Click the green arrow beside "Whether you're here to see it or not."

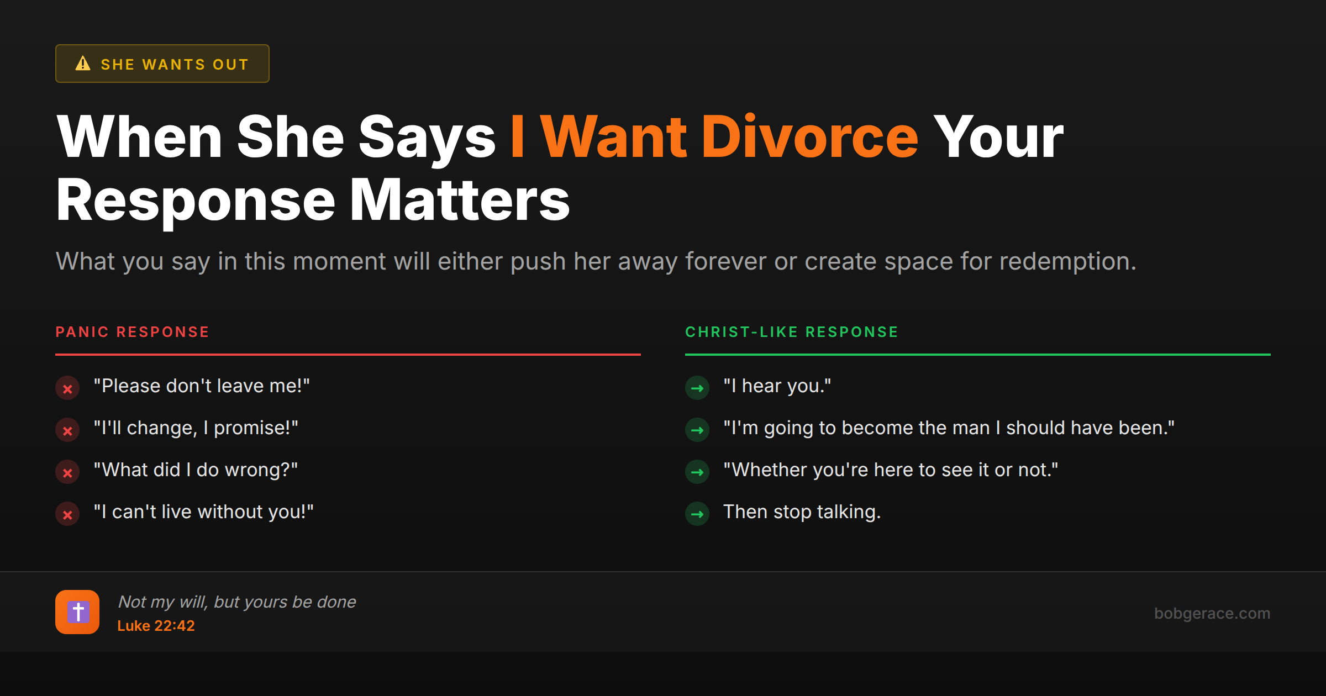[x=697, y=472]
